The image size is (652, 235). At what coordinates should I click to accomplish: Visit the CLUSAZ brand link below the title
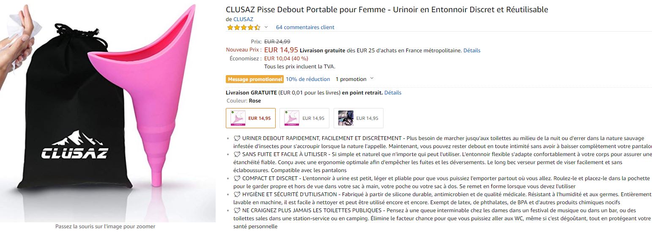coord(243,19)
